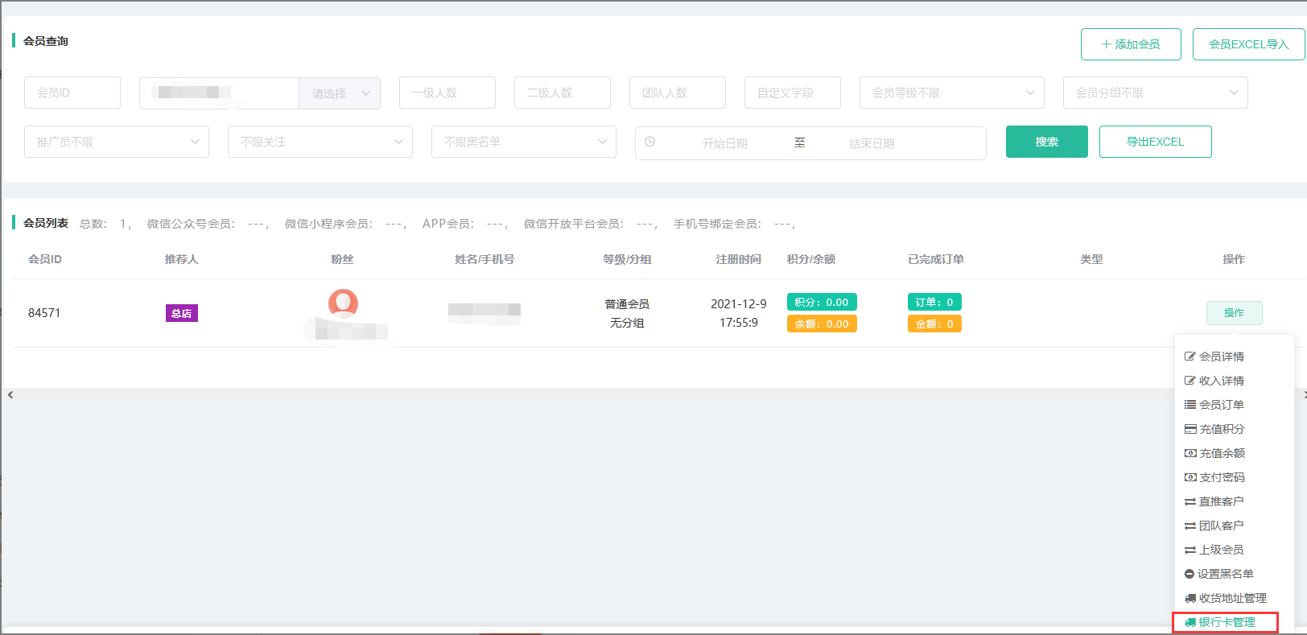Click the truck icon beside 收货地址管理
The width and height of the screenshot is (1307, 635).
point(1190,598)
